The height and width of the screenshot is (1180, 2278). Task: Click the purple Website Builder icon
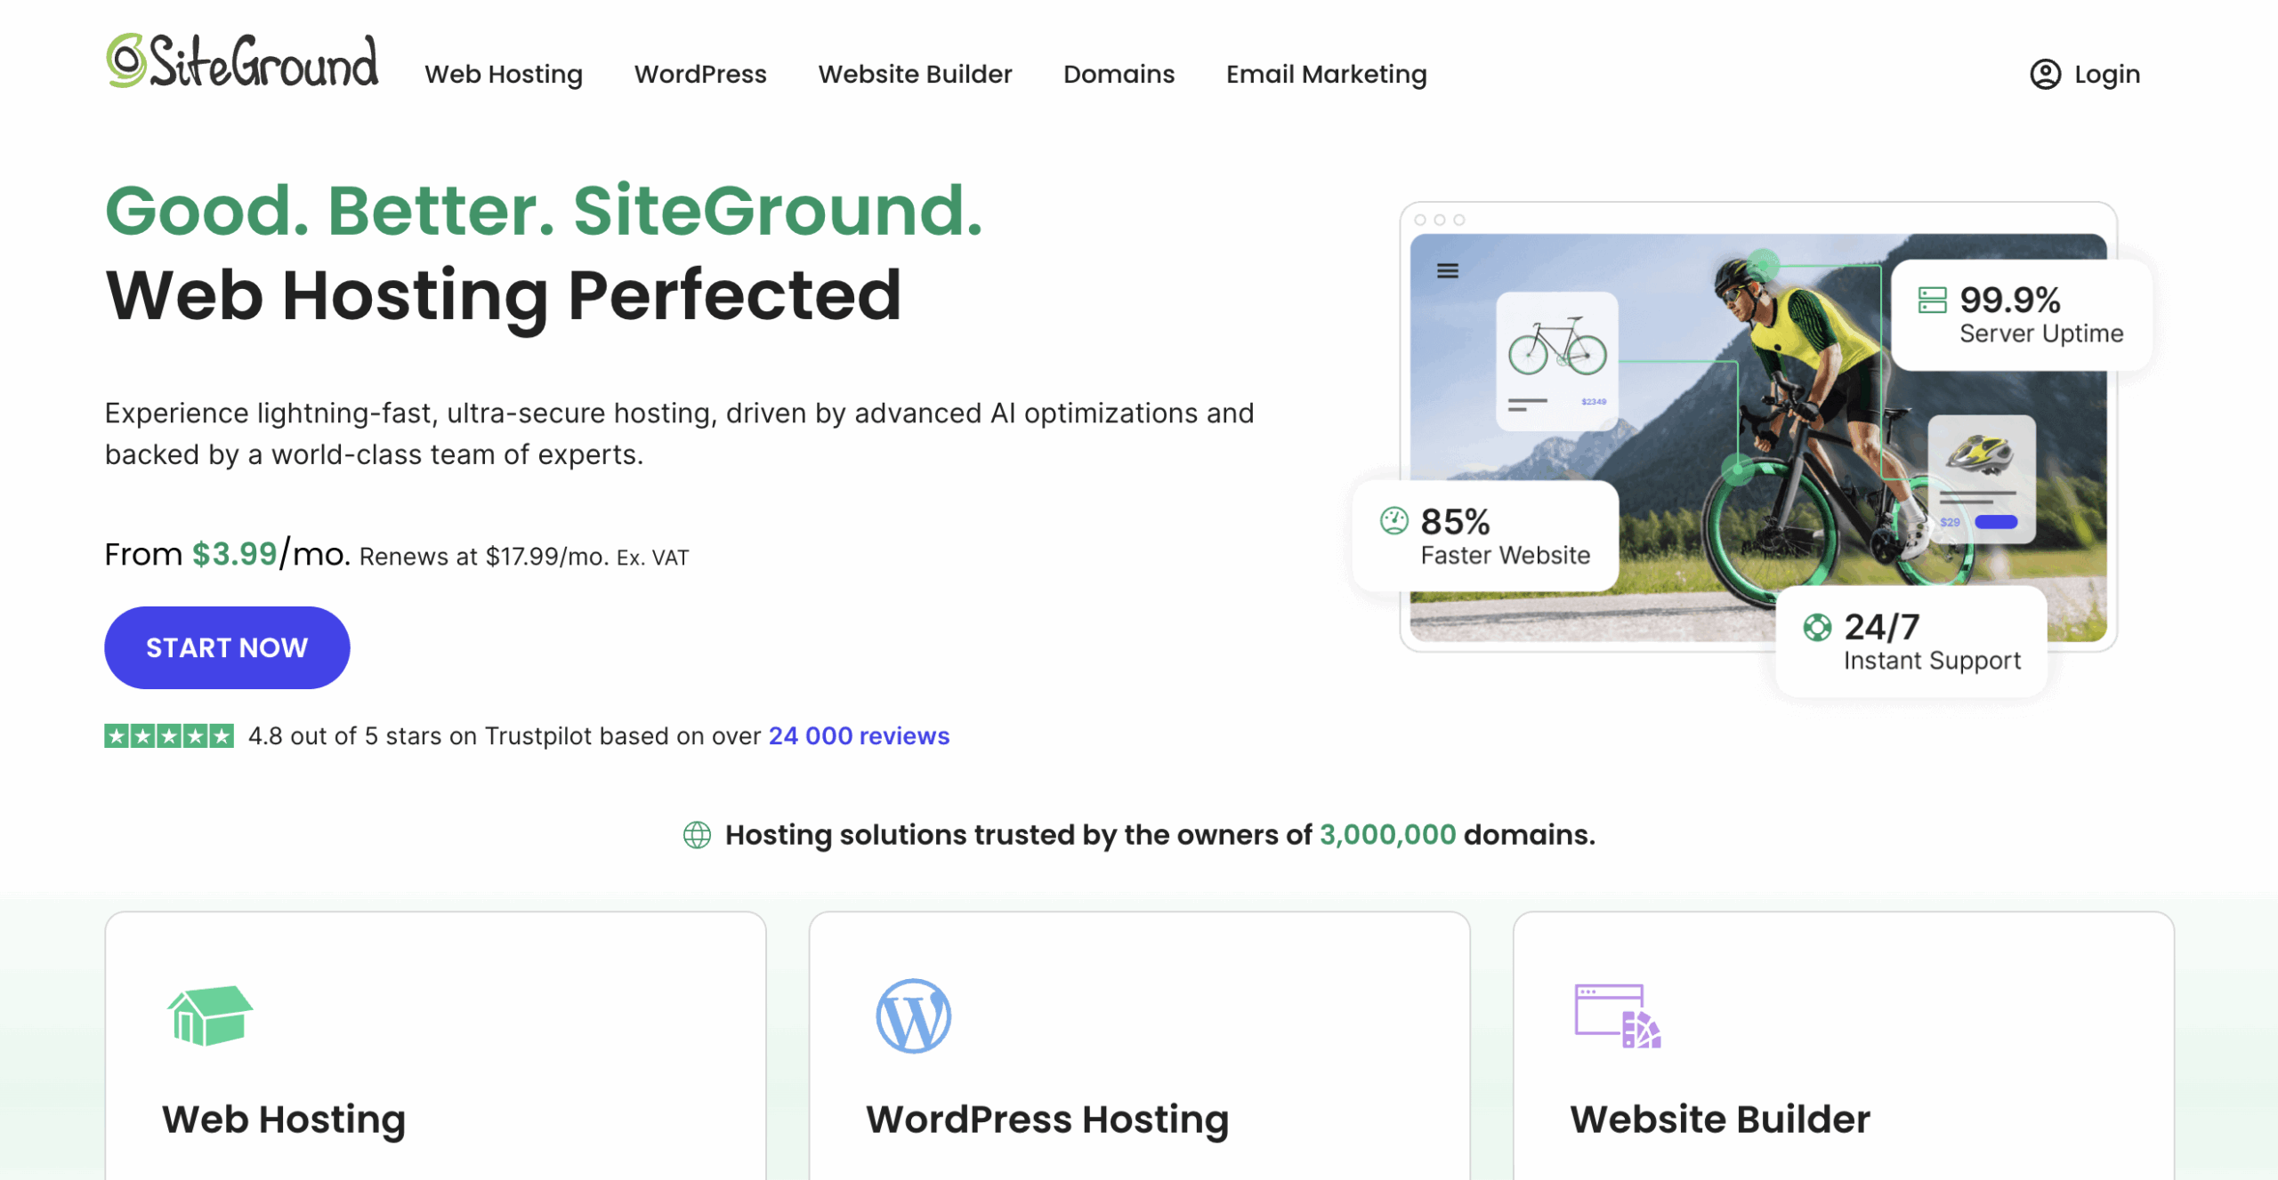[1617, 1015]
